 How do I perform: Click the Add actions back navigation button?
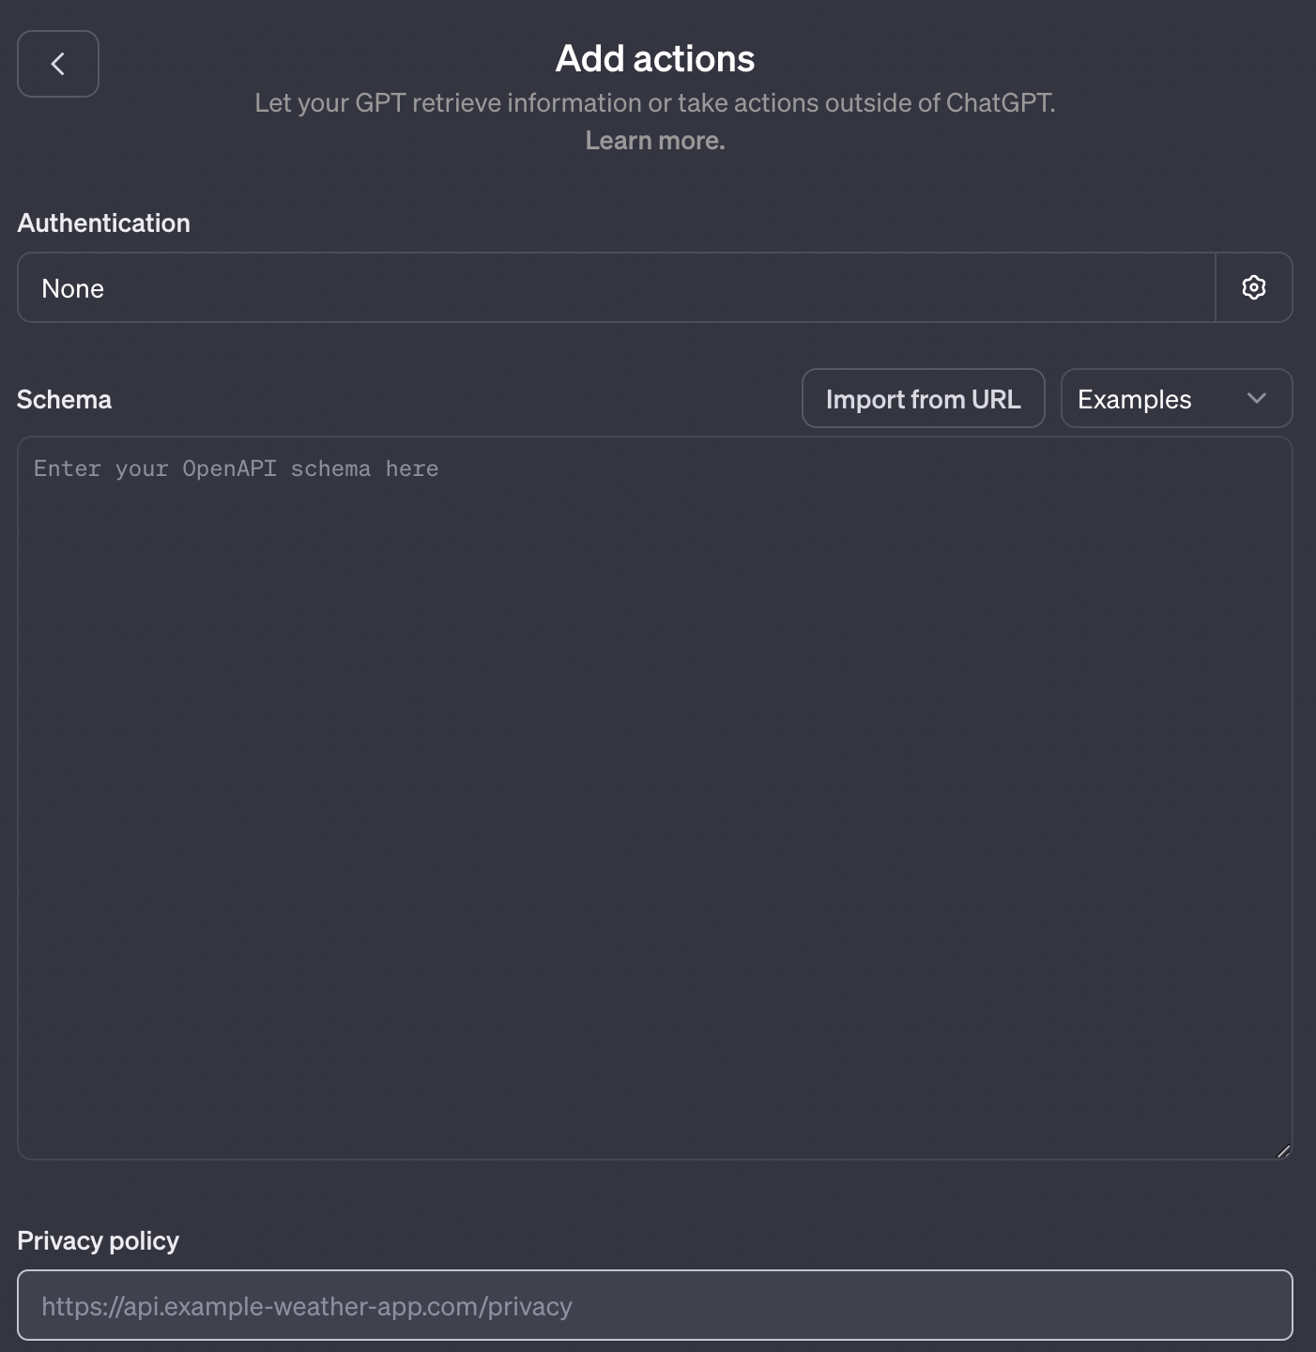[57, 64]
